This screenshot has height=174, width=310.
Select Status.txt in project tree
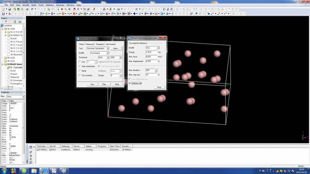[15, 77]
